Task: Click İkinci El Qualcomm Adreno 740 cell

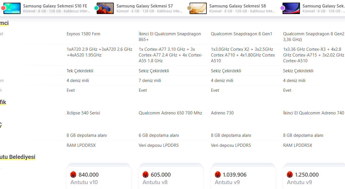Action: pos(313,113)
